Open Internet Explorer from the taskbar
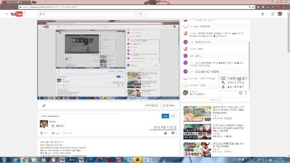The image size is (290, 163). tap(16, 160)
